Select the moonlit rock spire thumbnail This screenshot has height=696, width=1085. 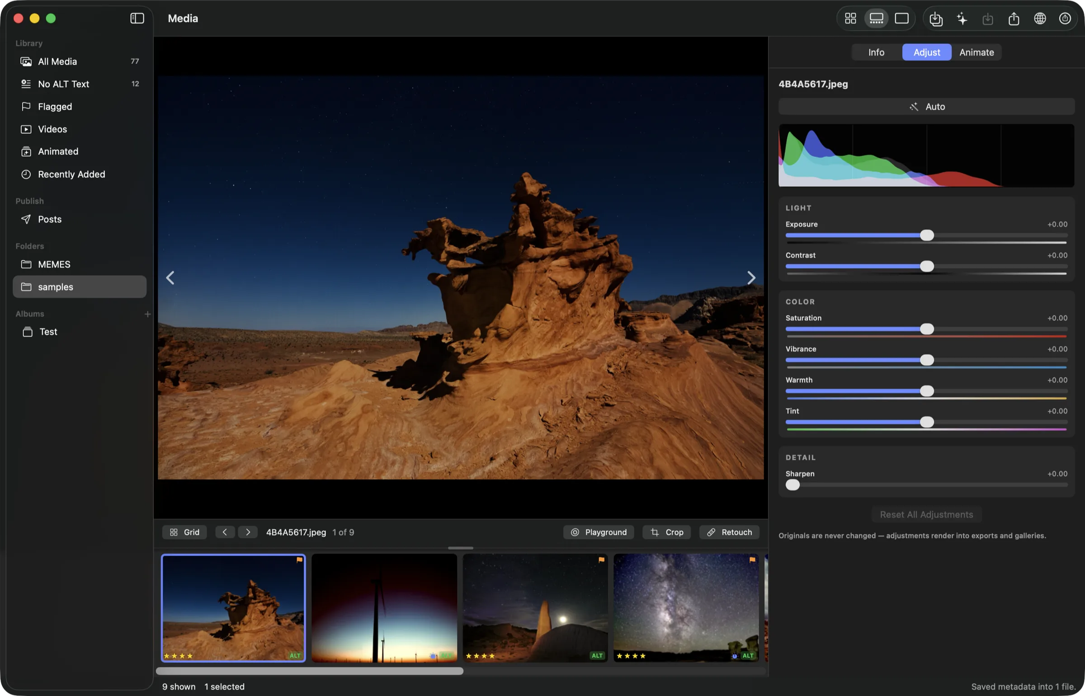535,608
